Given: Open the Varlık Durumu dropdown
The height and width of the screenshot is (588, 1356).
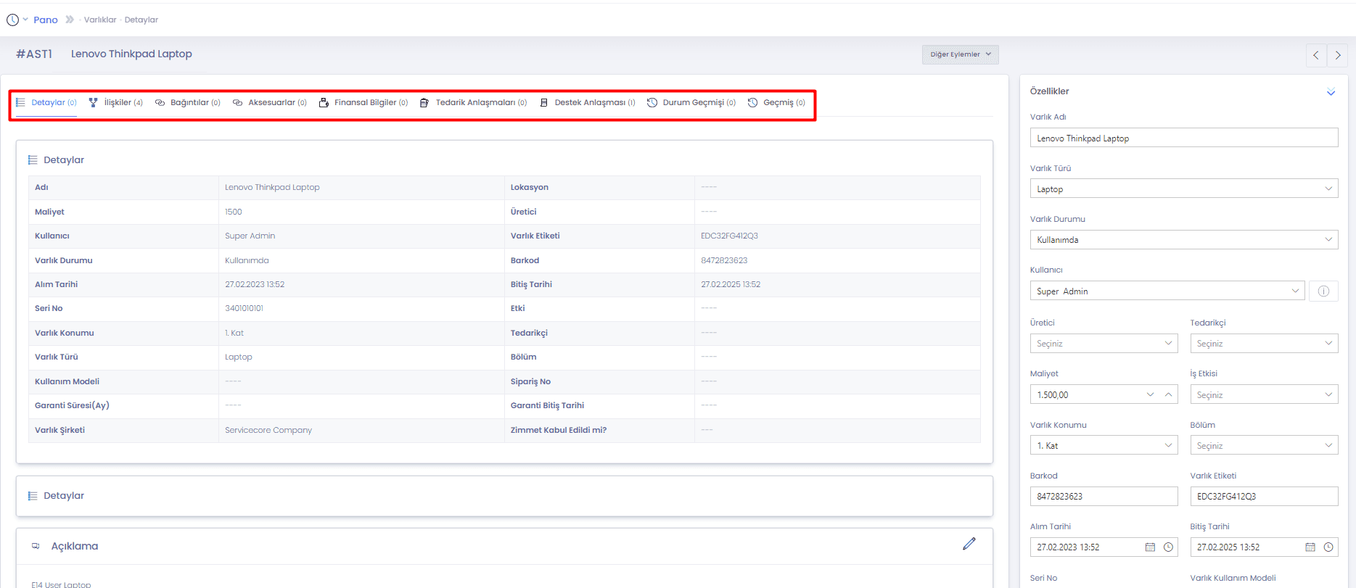Looking at the screenshot, I should 1184,239.
